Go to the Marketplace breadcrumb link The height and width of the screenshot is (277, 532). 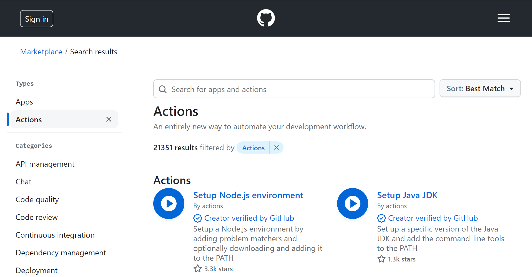[x=41, y=52]
